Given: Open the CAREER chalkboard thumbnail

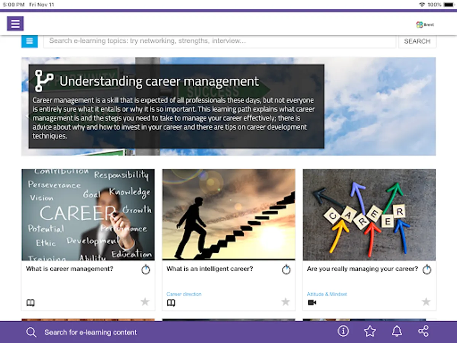Looking at the screenshot, I should click(x=88, y=215).
